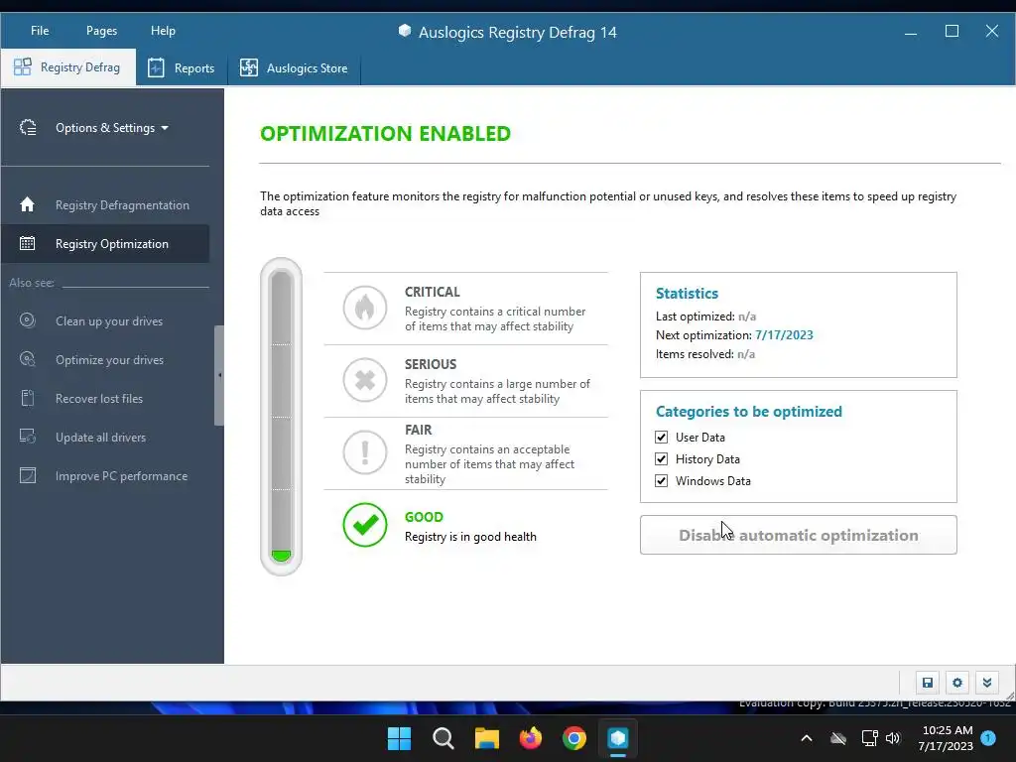Open the Windows Start menu
Image resolution: width=1016 pixels, height=762 pixels.
[399, 738]
